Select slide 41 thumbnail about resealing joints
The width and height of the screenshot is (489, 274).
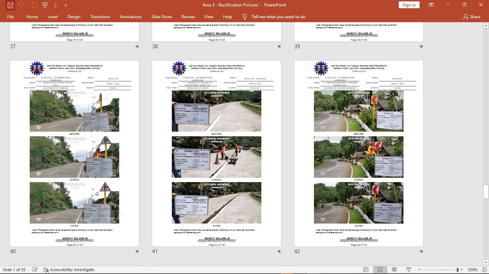click(216, 153)
